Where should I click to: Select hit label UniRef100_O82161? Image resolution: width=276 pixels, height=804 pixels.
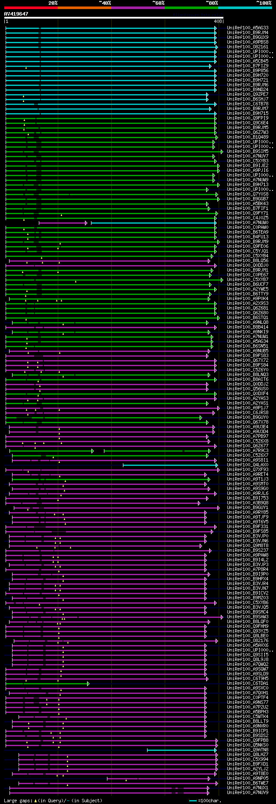(x=248, y=47)
